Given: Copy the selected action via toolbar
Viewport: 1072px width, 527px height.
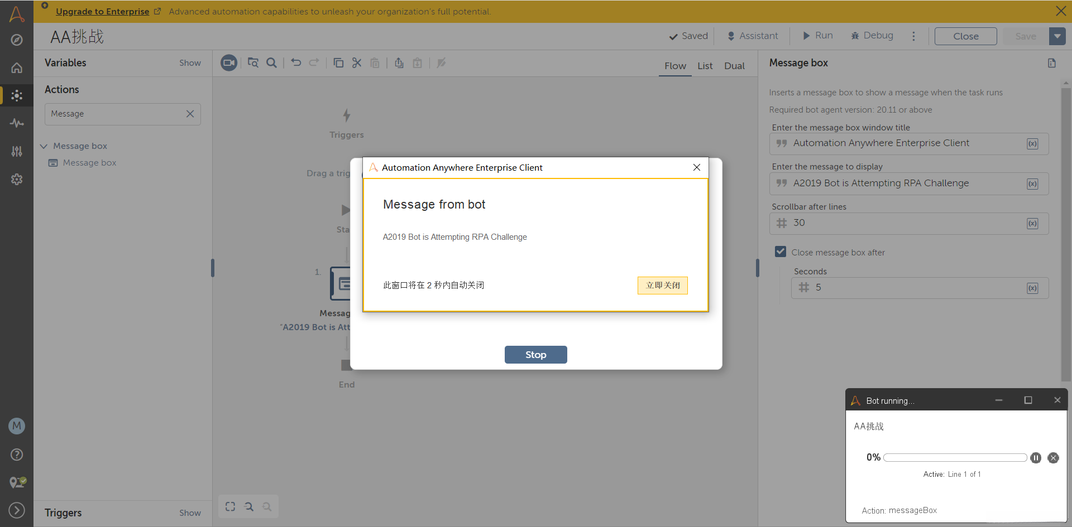Looking at the screenshot, I should click(x=338, y=63).
